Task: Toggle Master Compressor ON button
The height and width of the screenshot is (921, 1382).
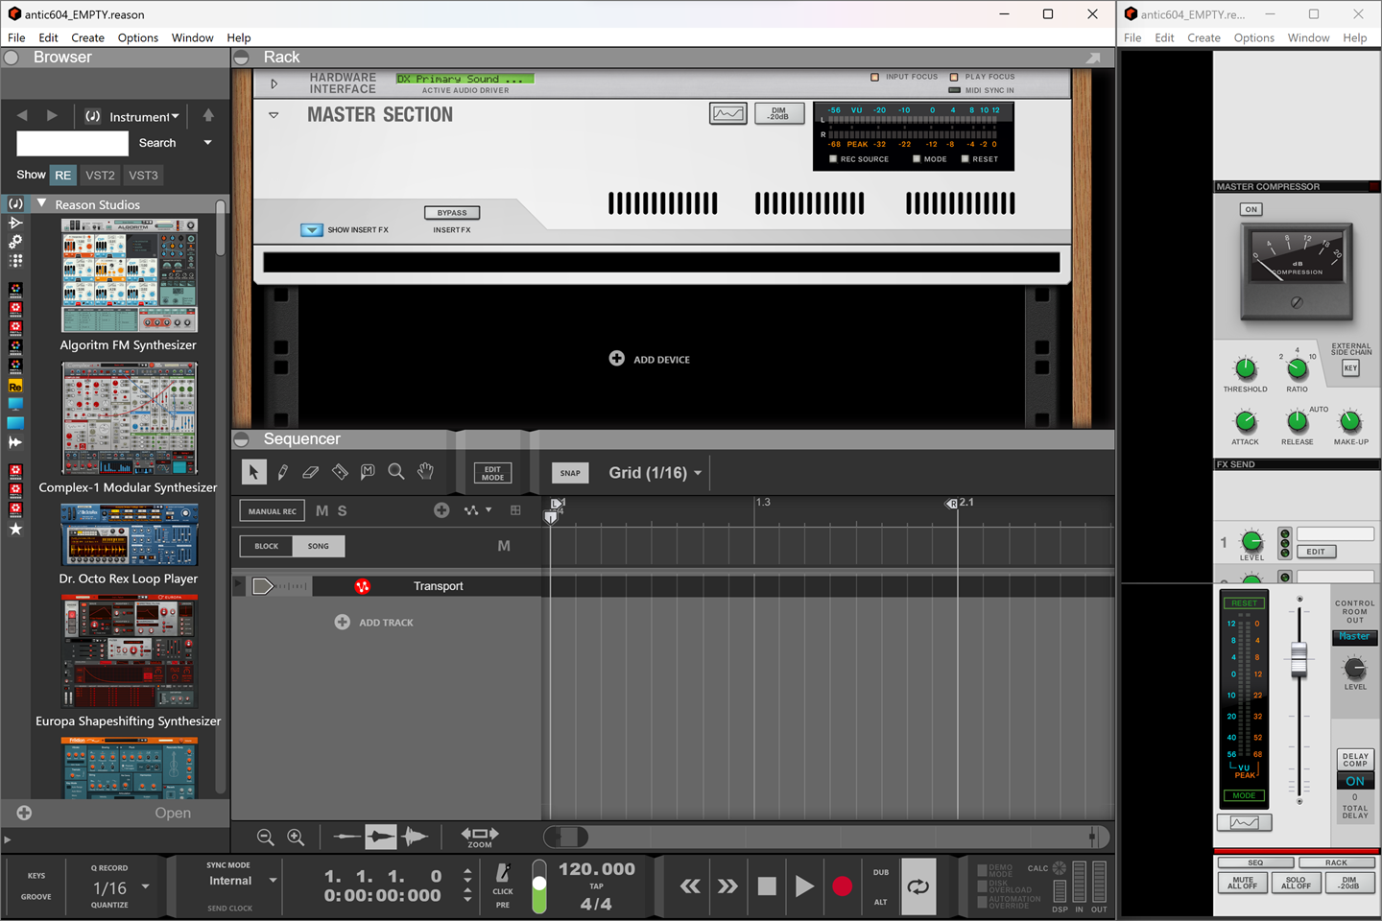Action: [x=1251, y=209]
